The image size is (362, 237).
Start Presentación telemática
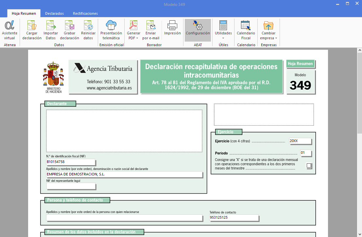click(x=111, y=29)
